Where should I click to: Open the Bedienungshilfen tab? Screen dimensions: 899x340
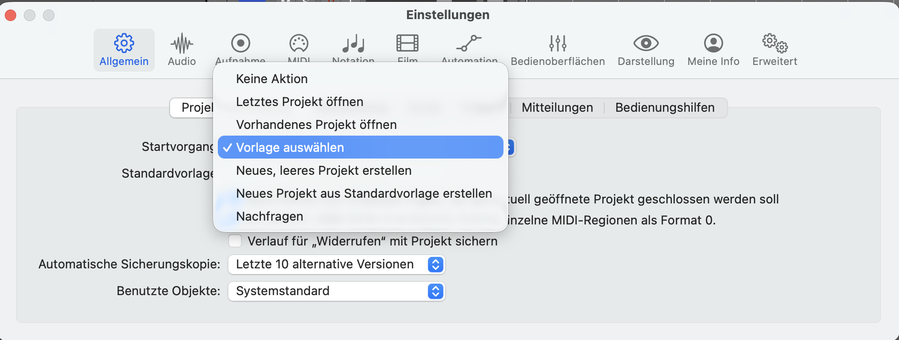[664, 108]
